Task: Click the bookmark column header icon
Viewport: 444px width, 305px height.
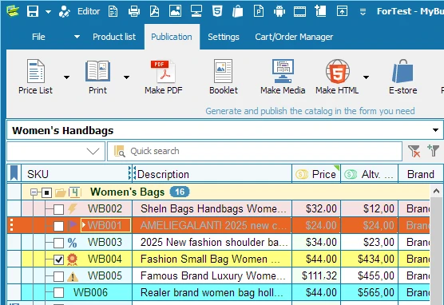Action: pyautogui.click(x=14, y=173)
